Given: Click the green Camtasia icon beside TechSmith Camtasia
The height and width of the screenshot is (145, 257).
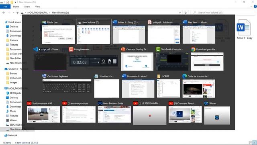Looking at the screenshot, I should [x=158, y=49].
